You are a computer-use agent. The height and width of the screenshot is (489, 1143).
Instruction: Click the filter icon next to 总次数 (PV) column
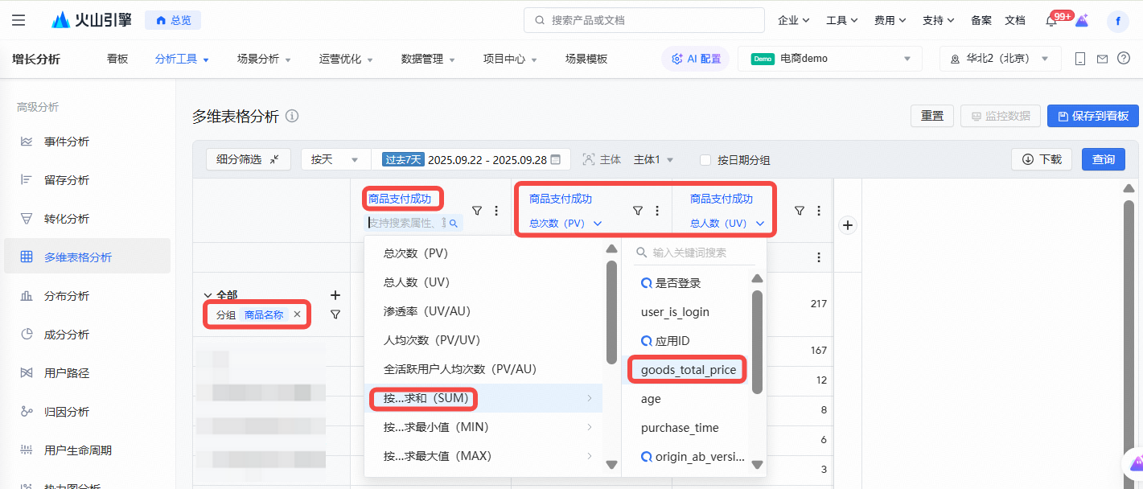(638, 211)
